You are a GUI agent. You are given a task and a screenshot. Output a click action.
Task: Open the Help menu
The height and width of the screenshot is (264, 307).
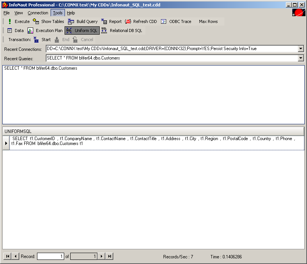(71, 13)
